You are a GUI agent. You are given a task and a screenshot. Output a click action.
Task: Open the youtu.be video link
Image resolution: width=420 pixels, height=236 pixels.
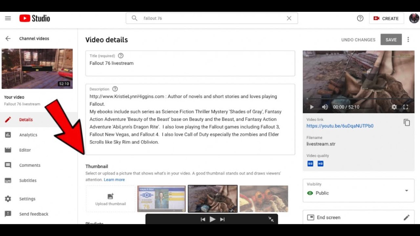point(340,126)
